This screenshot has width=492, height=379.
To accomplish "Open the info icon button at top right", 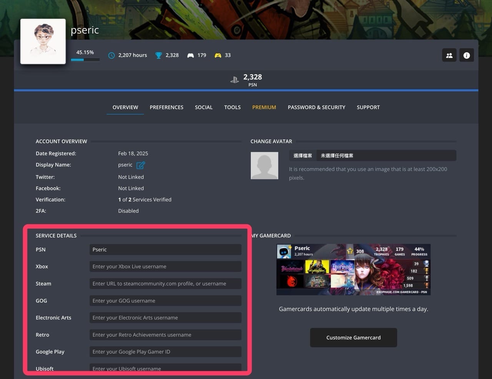I will pyautogui.click(x=467, y=55).
